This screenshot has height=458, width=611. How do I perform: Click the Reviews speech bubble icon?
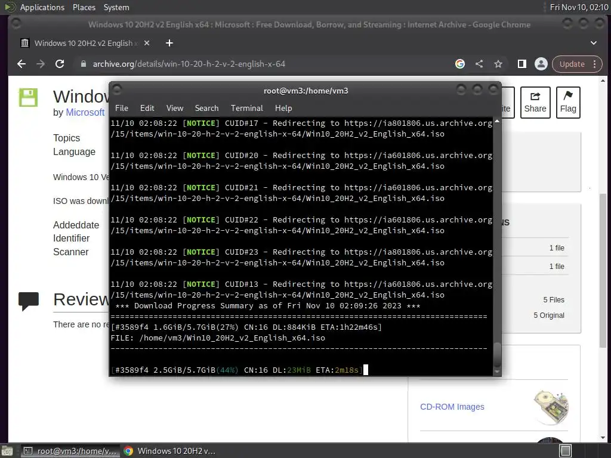click(x=29, y=301)
